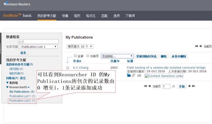The image size is (212, 124).
Task: Open the 收集 (Collect) tab
Action: (x=65, y=16)
